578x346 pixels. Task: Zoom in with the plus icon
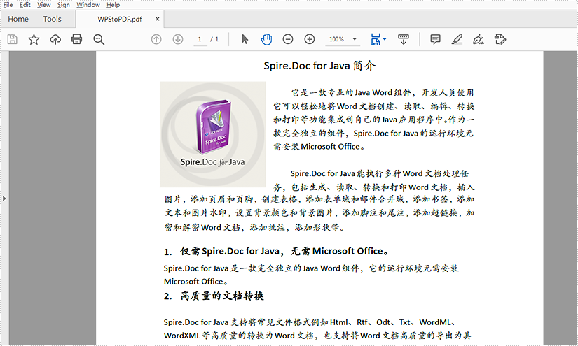pos(310,39)
